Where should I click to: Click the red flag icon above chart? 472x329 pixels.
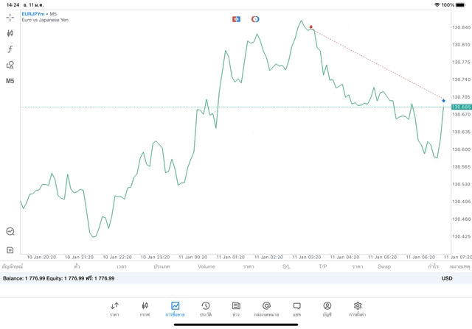click(x=236, y=18)
